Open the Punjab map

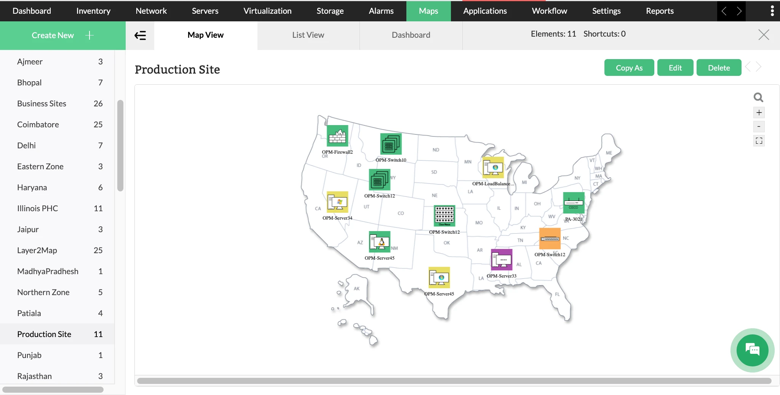(x=57, y=355)
